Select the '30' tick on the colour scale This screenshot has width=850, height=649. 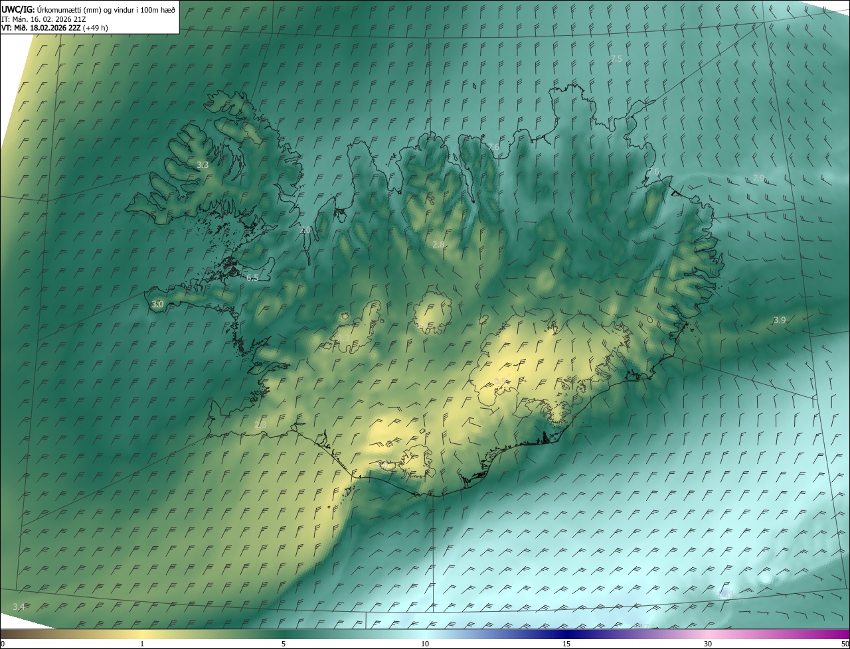708,644
